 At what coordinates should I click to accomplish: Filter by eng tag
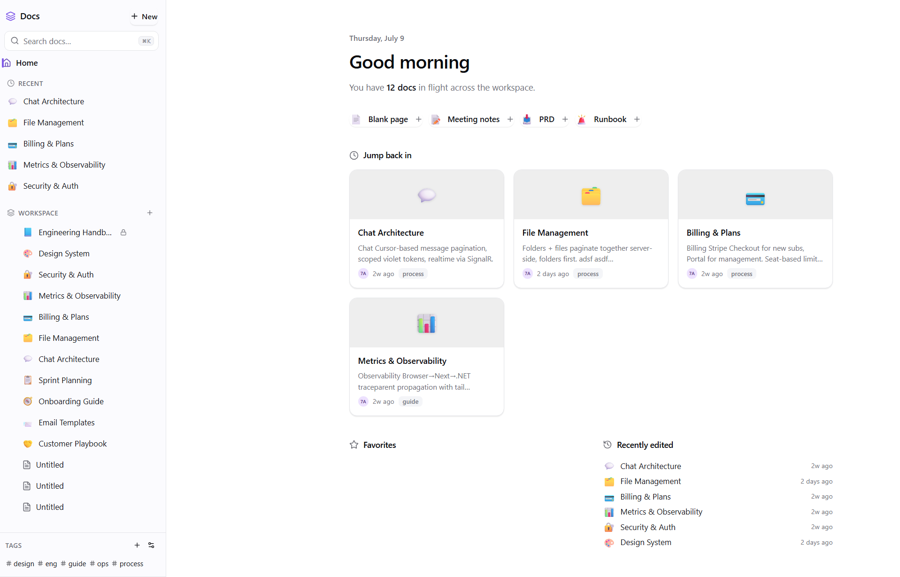(x=47, y=563)
